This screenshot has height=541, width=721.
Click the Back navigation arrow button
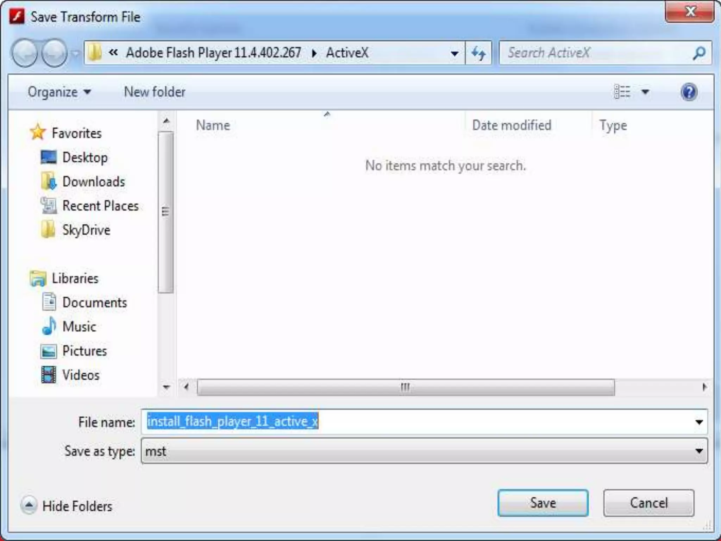pos(25,53)
